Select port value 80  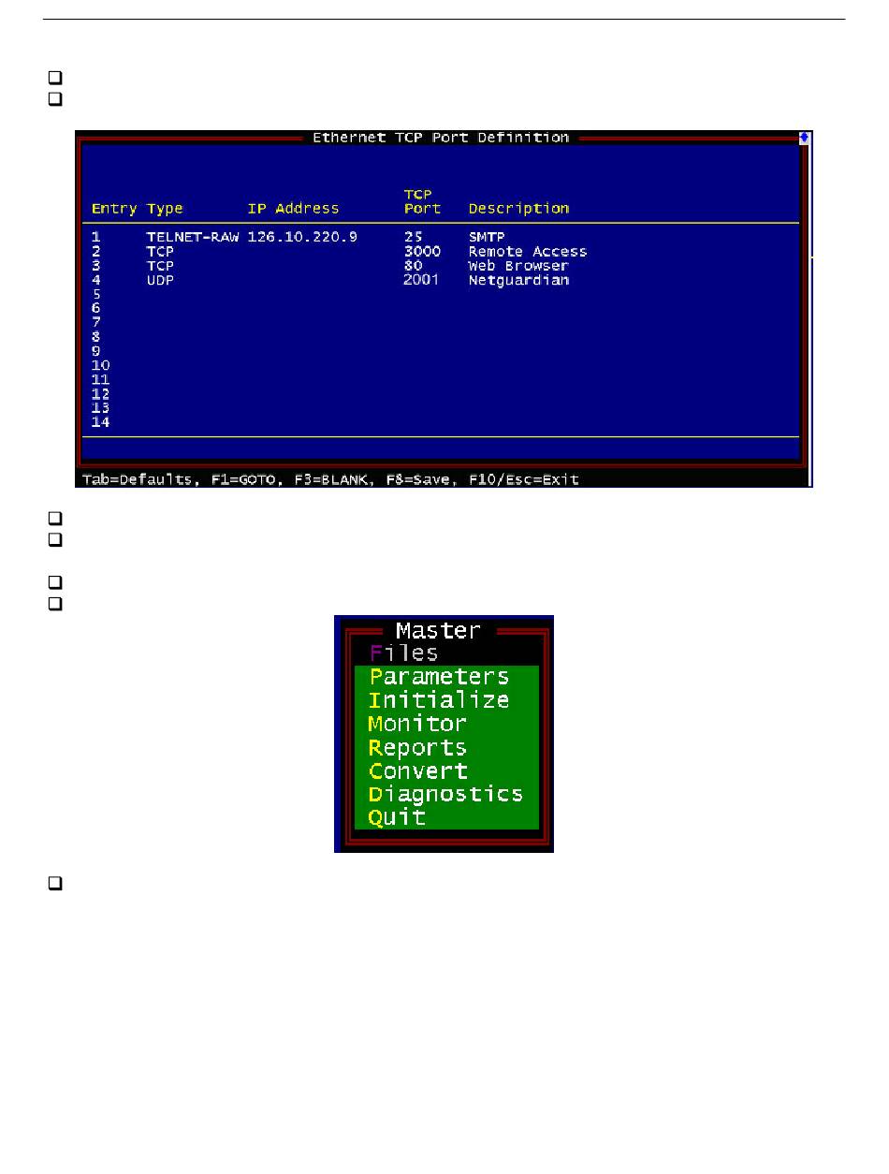414,266
